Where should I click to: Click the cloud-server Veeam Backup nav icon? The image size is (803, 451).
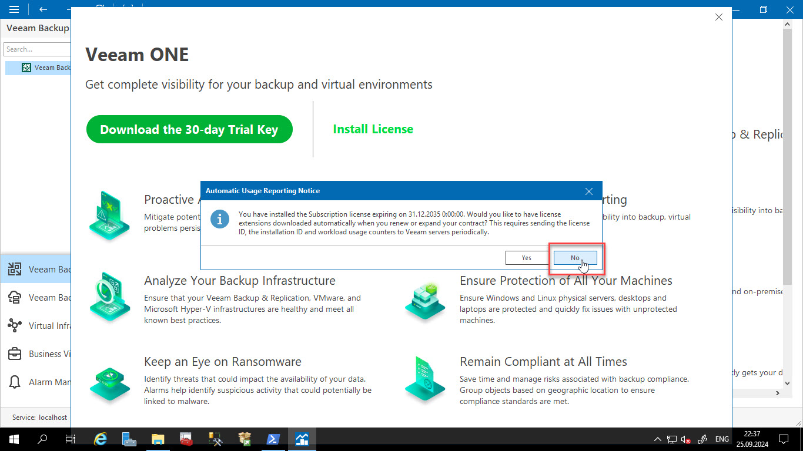(x=15, y=298)
